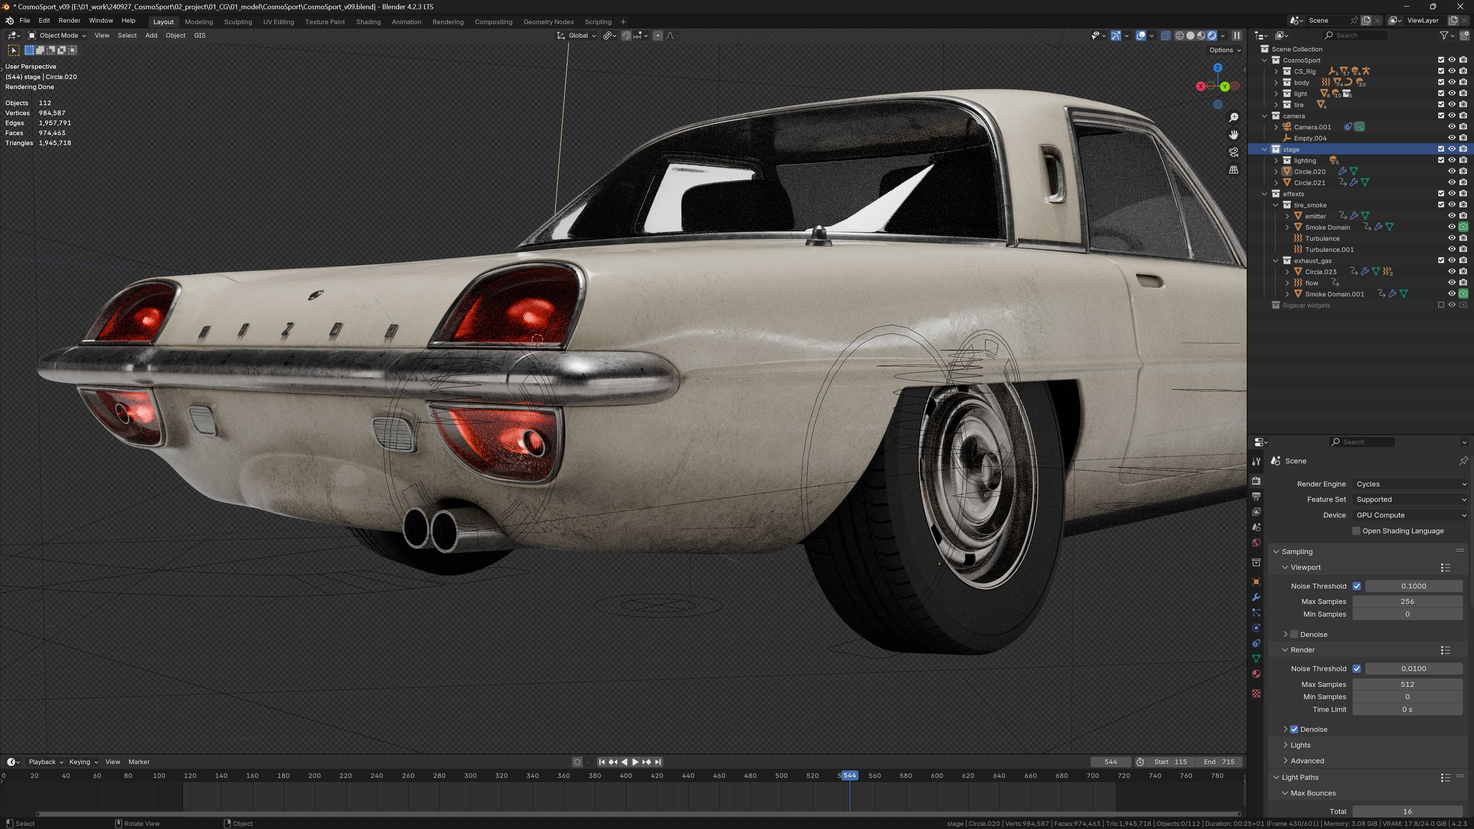Open the Material properties tab icon
1474x829 pixels.
1256,674
